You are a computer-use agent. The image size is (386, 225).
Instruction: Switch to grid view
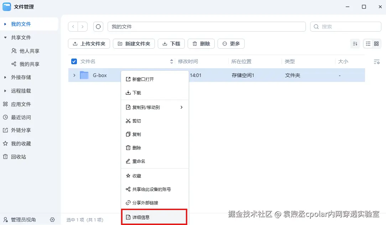tap(376, 44)
